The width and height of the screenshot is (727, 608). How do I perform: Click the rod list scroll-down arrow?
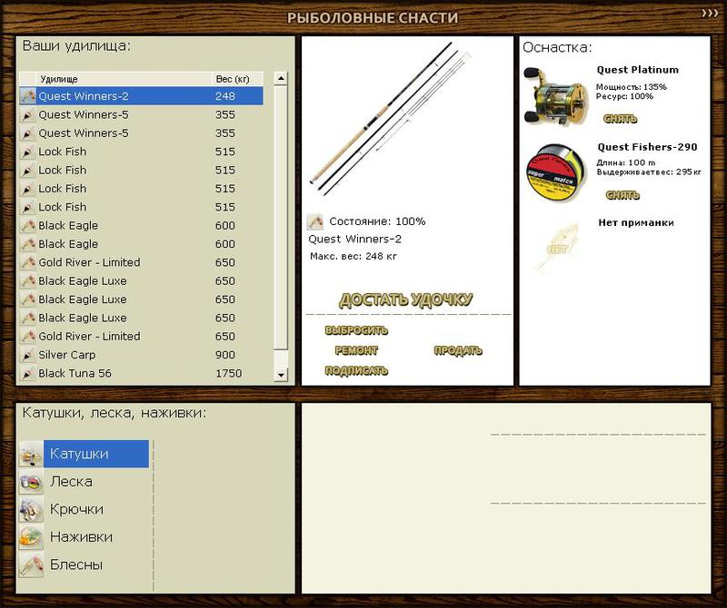[x=281, y=374]
